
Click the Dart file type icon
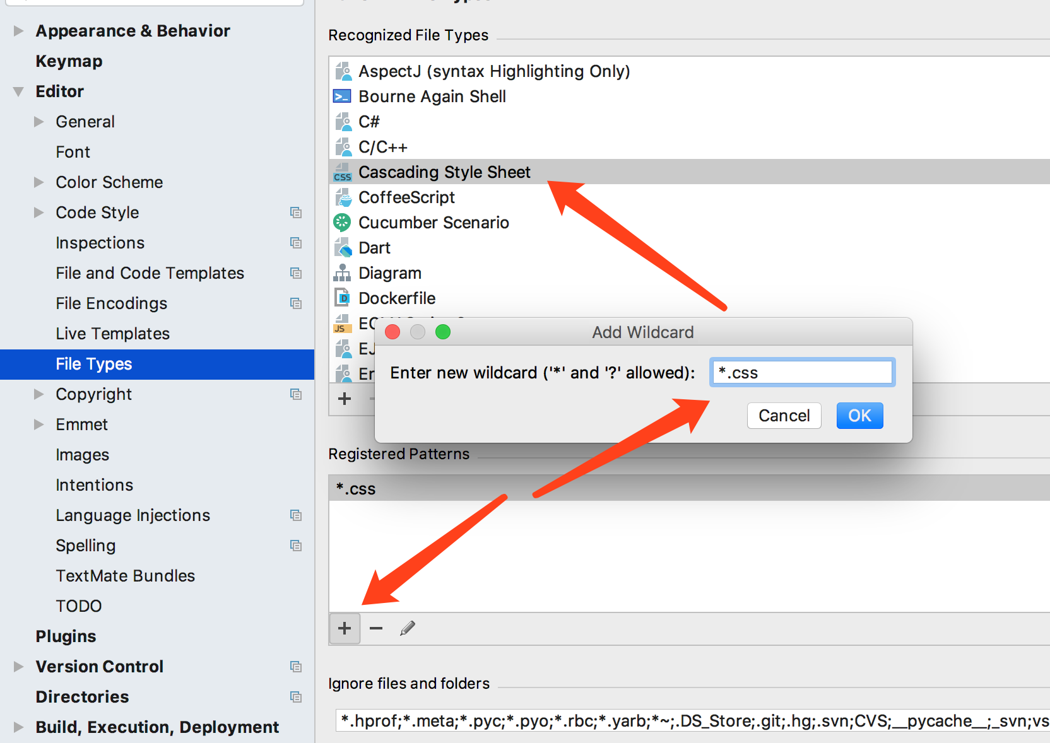[x=343, y=247]
